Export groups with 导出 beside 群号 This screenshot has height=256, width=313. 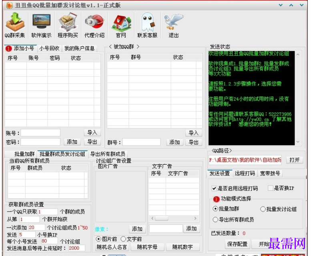[x=194, y=142]
